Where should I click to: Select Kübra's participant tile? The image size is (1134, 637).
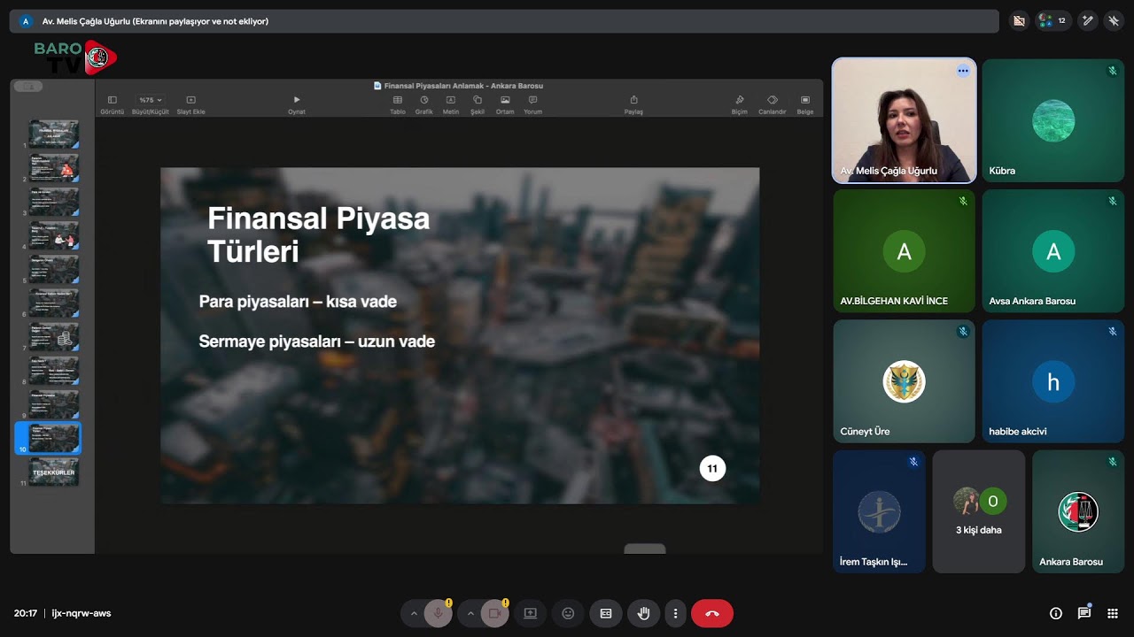tap(1053, 120)
